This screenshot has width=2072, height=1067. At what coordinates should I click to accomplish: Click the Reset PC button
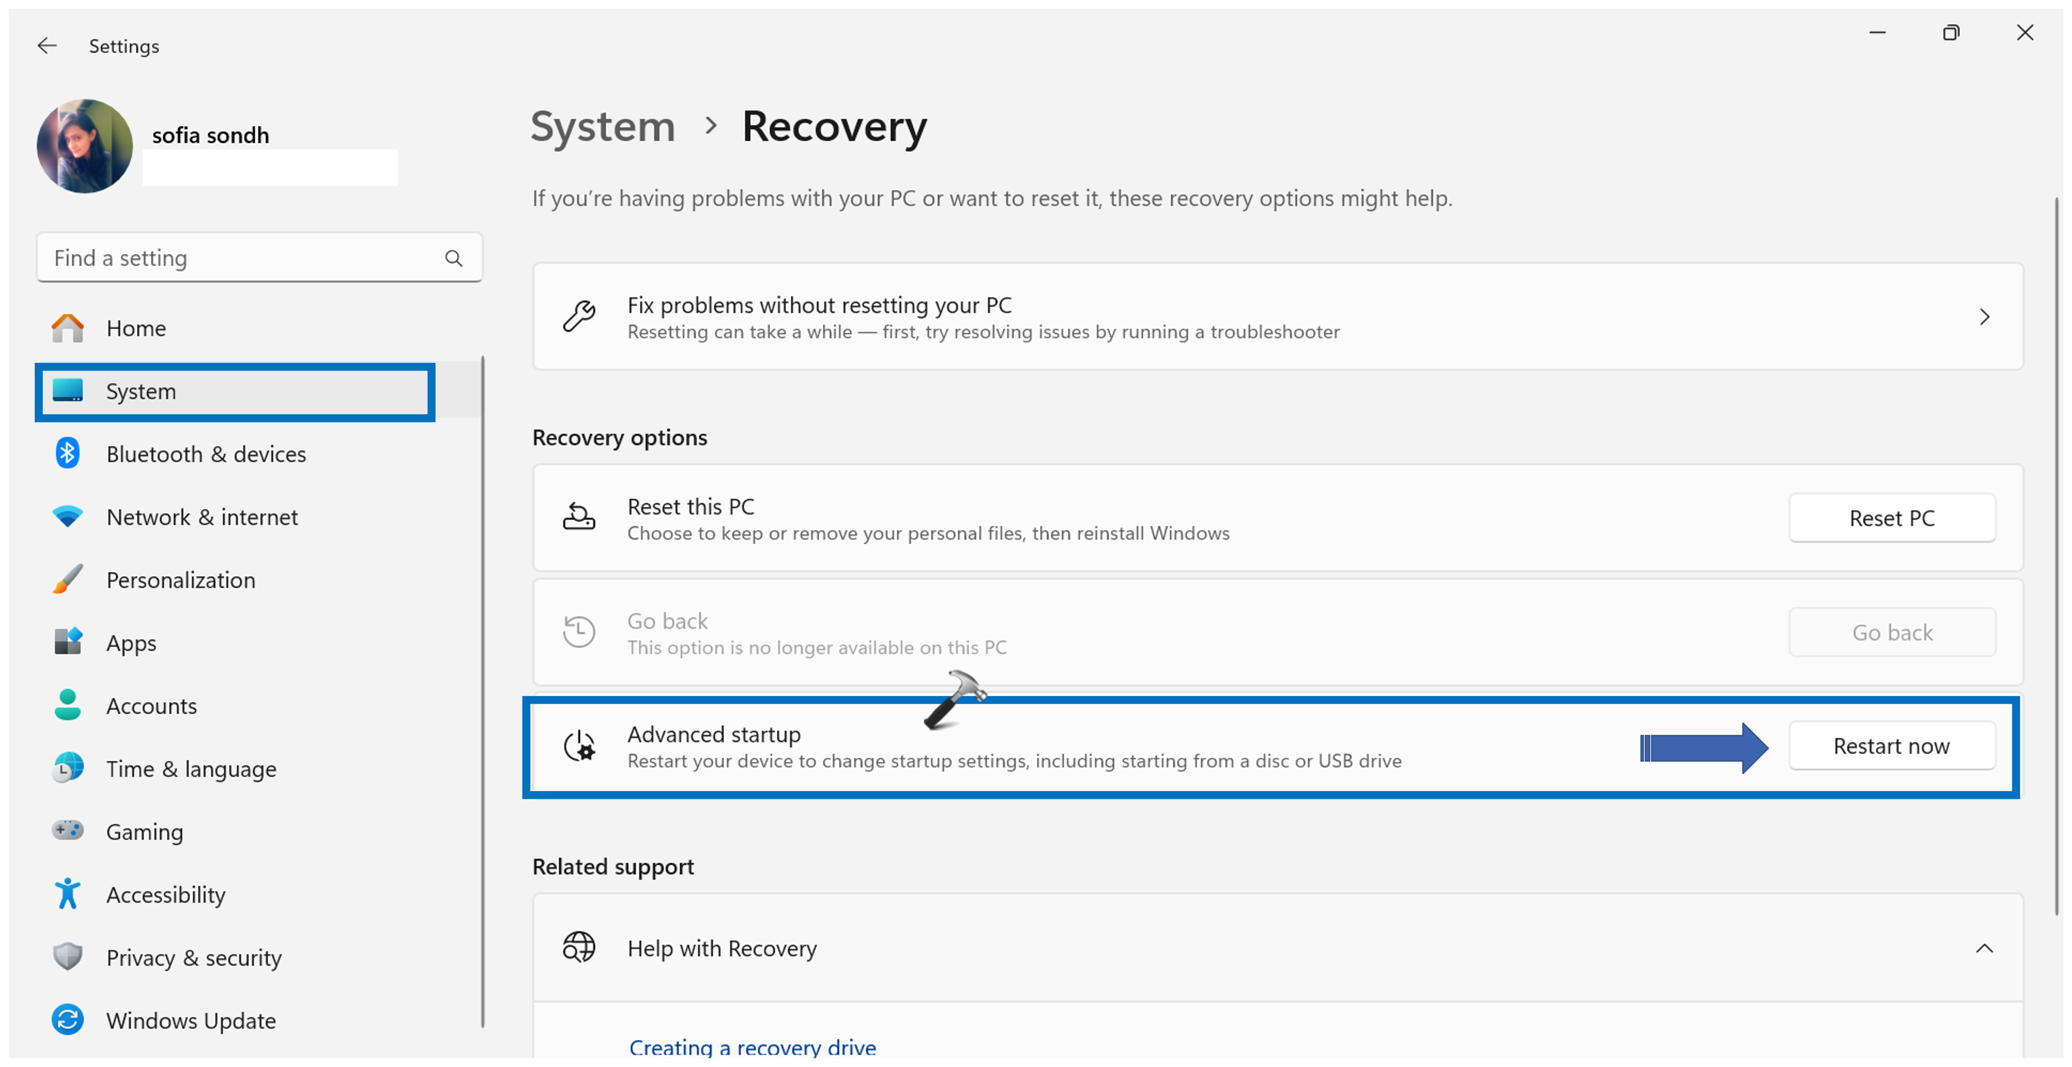1891,518
